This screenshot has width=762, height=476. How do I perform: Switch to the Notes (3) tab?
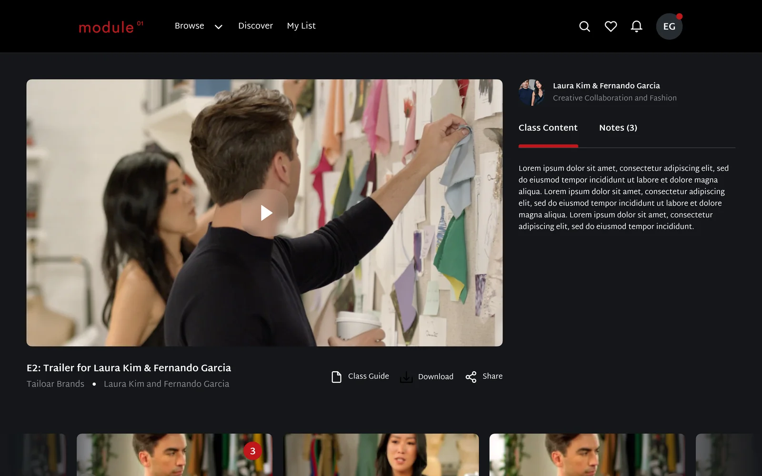coord(618,128)
